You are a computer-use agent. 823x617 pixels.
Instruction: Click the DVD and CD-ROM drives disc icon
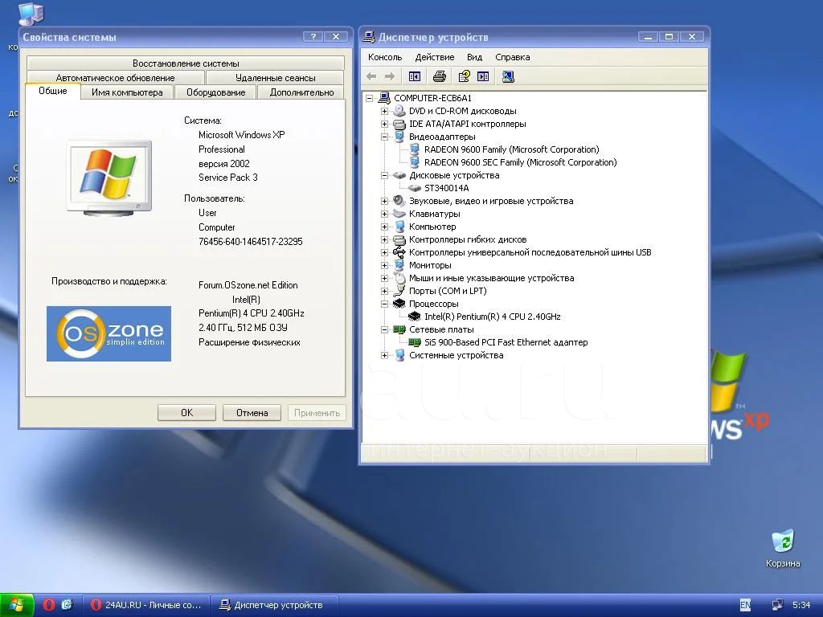pyautogui.click(x=399, y=111)
